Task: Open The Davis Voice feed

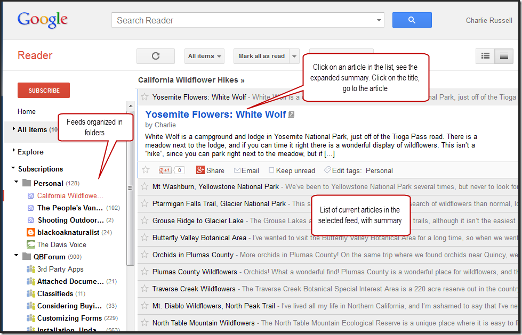Action: click(62, 244)
